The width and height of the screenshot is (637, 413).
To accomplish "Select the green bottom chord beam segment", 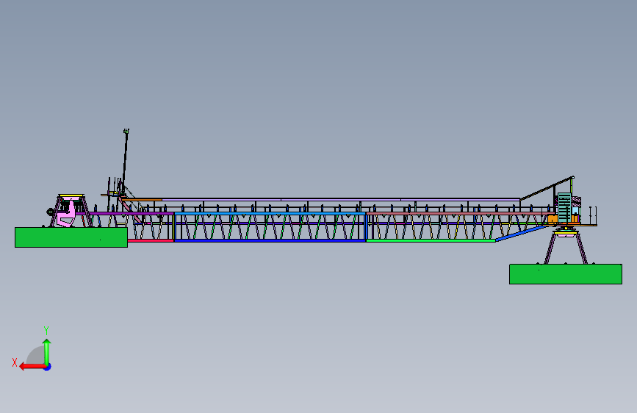I will [x=431, y=240].
